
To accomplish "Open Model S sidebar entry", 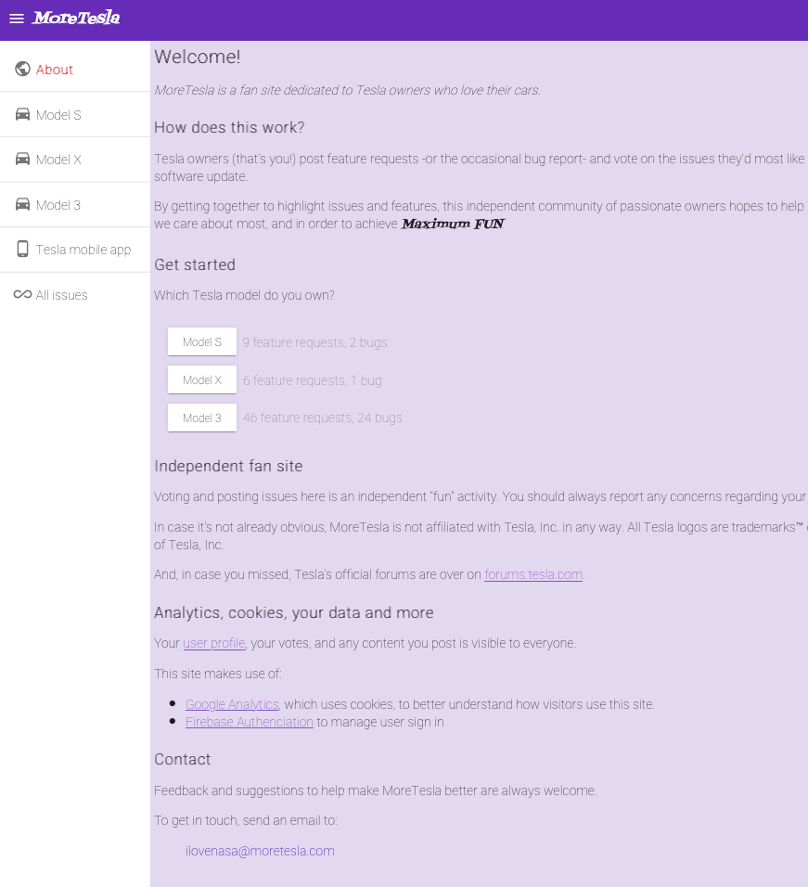I will (x=75, y=114).
